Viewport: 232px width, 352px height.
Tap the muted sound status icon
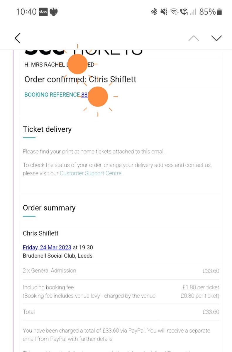point(164,12)
